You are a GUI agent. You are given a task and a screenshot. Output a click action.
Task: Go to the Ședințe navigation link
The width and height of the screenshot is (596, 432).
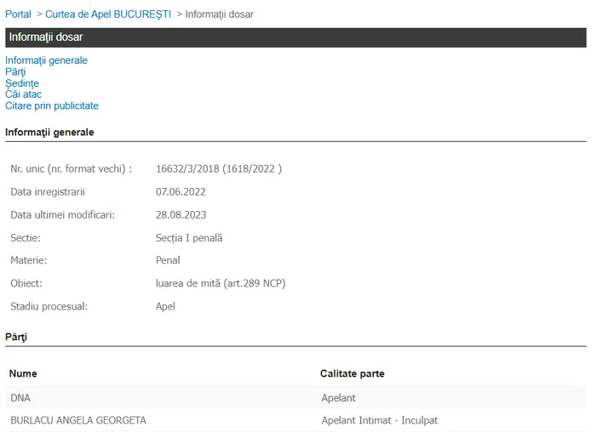click(x=22, y=83)
